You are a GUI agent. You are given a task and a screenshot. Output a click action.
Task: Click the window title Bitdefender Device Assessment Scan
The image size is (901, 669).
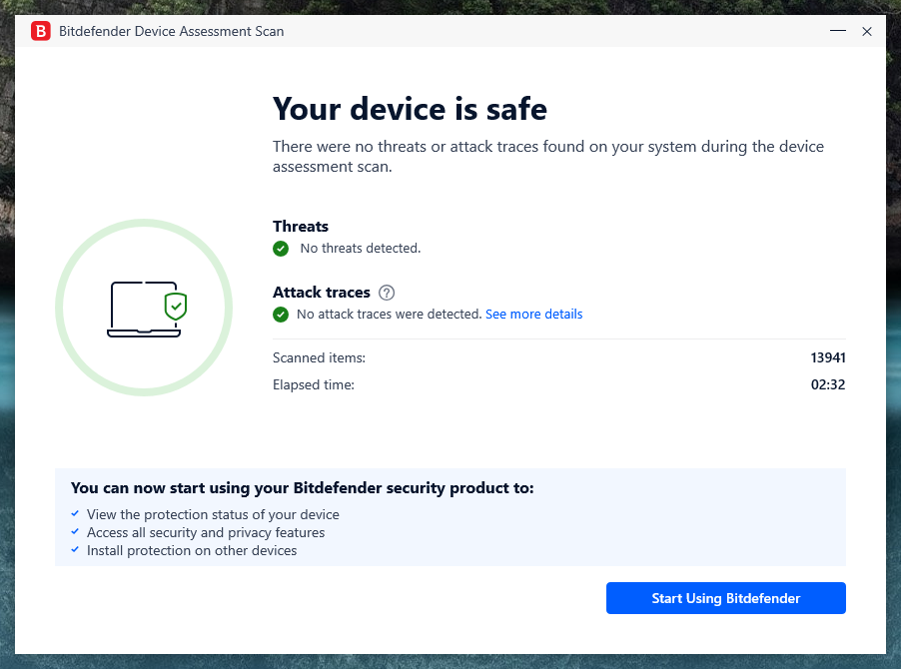coord(172,31)
